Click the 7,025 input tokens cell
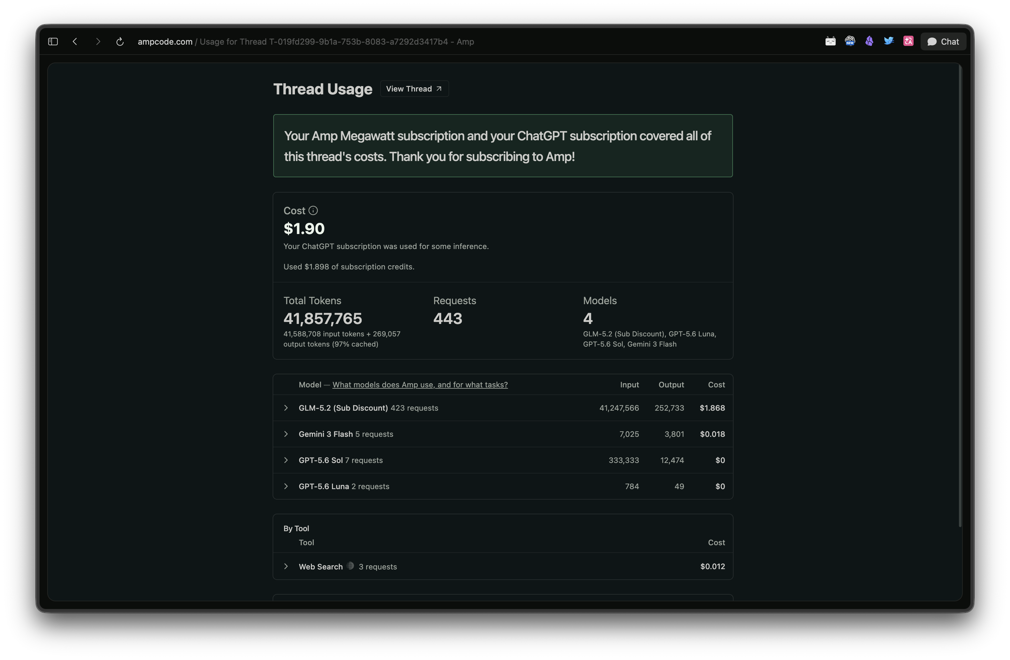 coord(629,434)
